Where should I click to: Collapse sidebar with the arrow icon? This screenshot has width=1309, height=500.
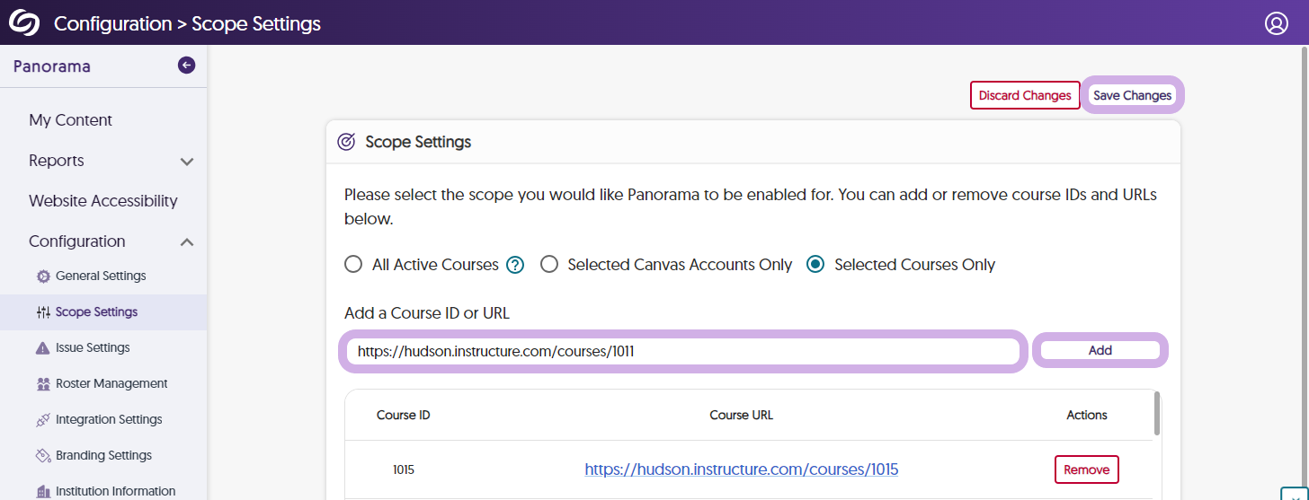pos(186,65)
